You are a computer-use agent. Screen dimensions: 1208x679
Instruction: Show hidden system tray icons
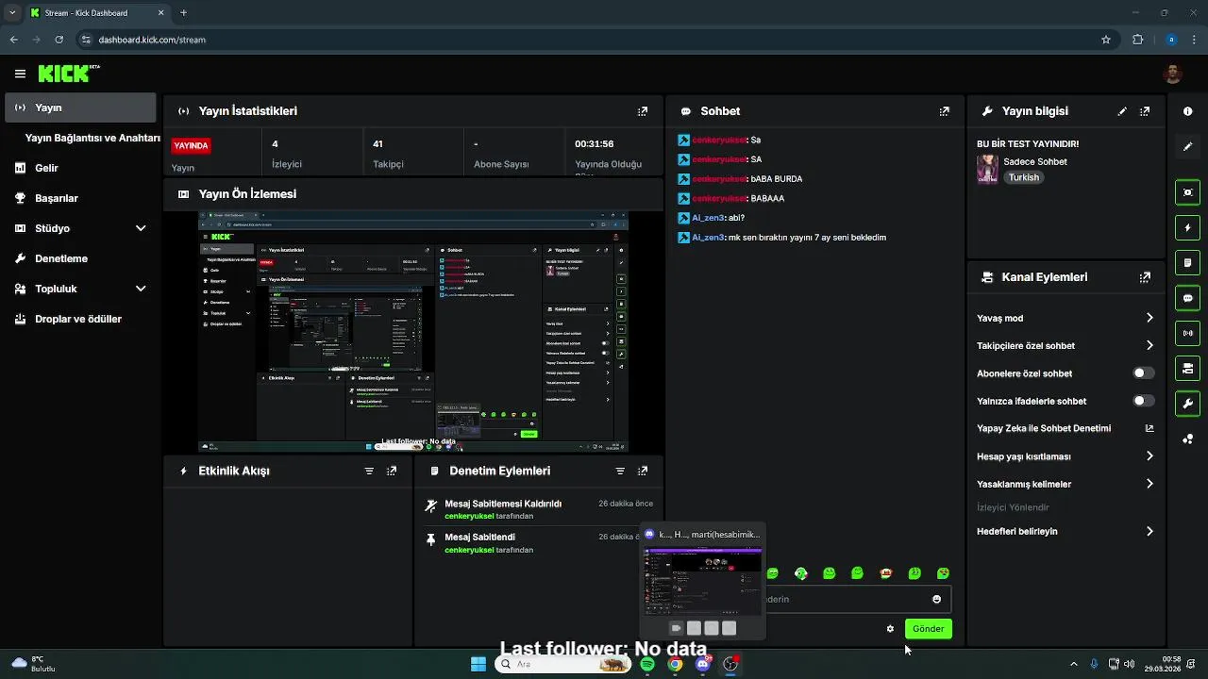(x=1073, y=664)
